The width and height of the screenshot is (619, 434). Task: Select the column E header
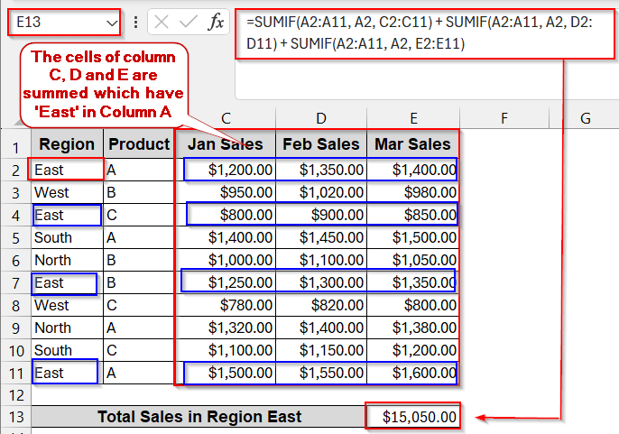(411, 118)
